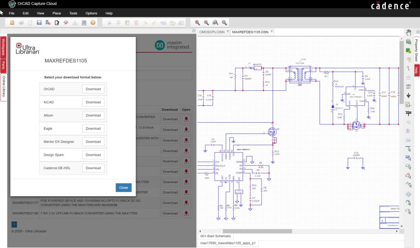Open the Online Library side tab
This screenshot has width=420, height=248.
pyautogui.click(x=4, y=87)
